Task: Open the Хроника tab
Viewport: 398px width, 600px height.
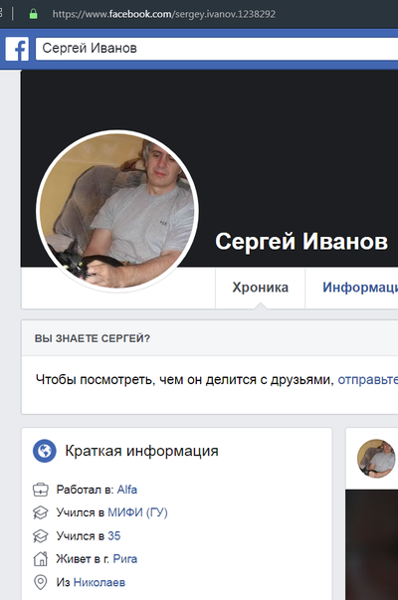Action: 261,288
